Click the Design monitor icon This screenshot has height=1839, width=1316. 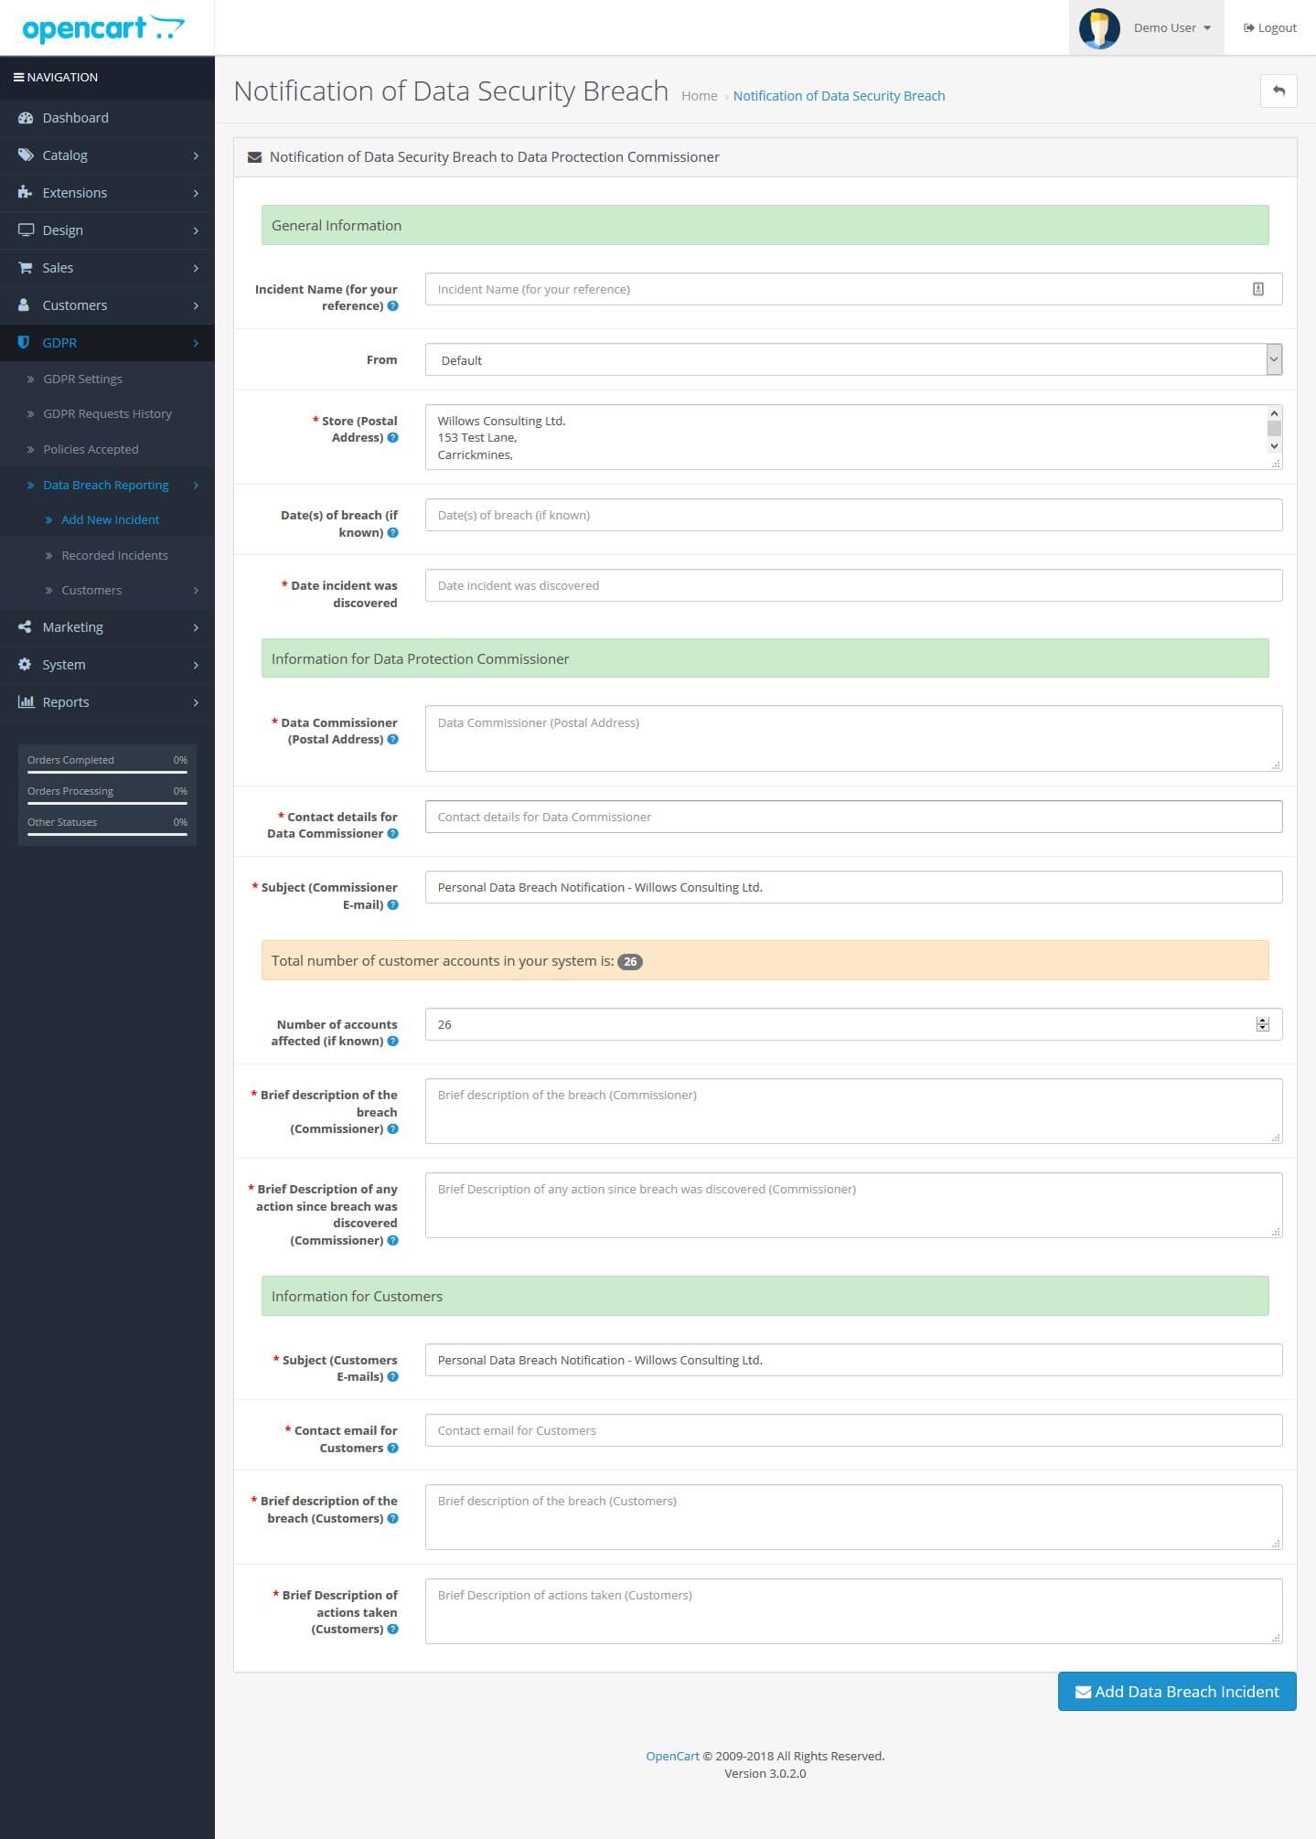(26, 230)
